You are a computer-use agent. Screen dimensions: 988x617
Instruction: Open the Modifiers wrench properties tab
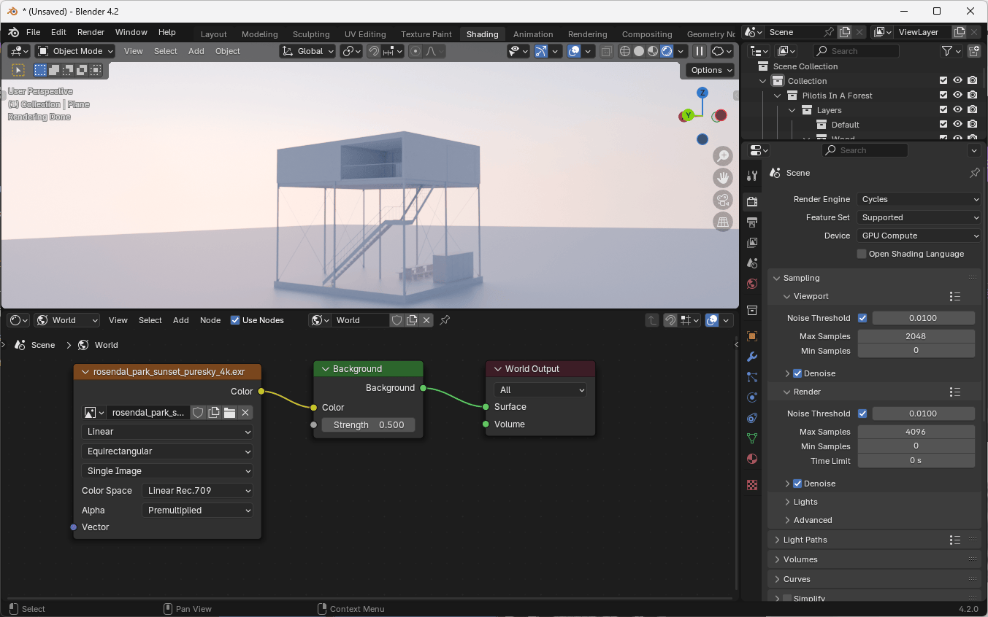[752, 357]
